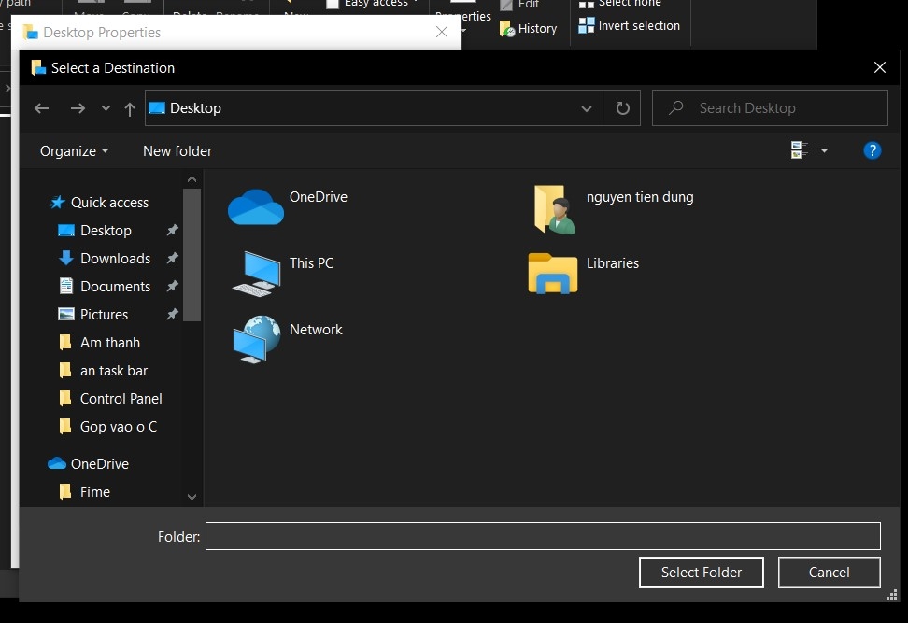The height and width of the screenshot is (623, 908).
Task: Confirm with the Select Folder button
Action: pos(702,572)
